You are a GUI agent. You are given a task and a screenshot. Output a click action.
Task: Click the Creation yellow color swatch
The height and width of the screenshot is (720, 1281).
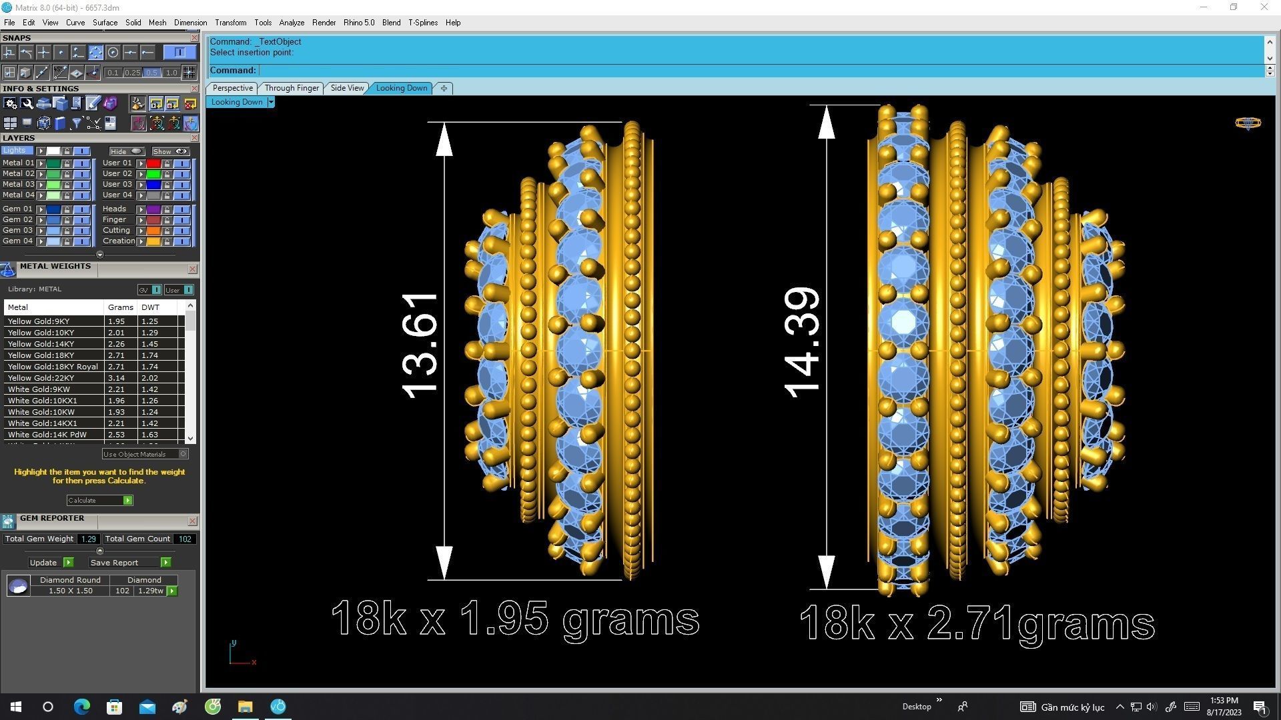tap(153, 241)
